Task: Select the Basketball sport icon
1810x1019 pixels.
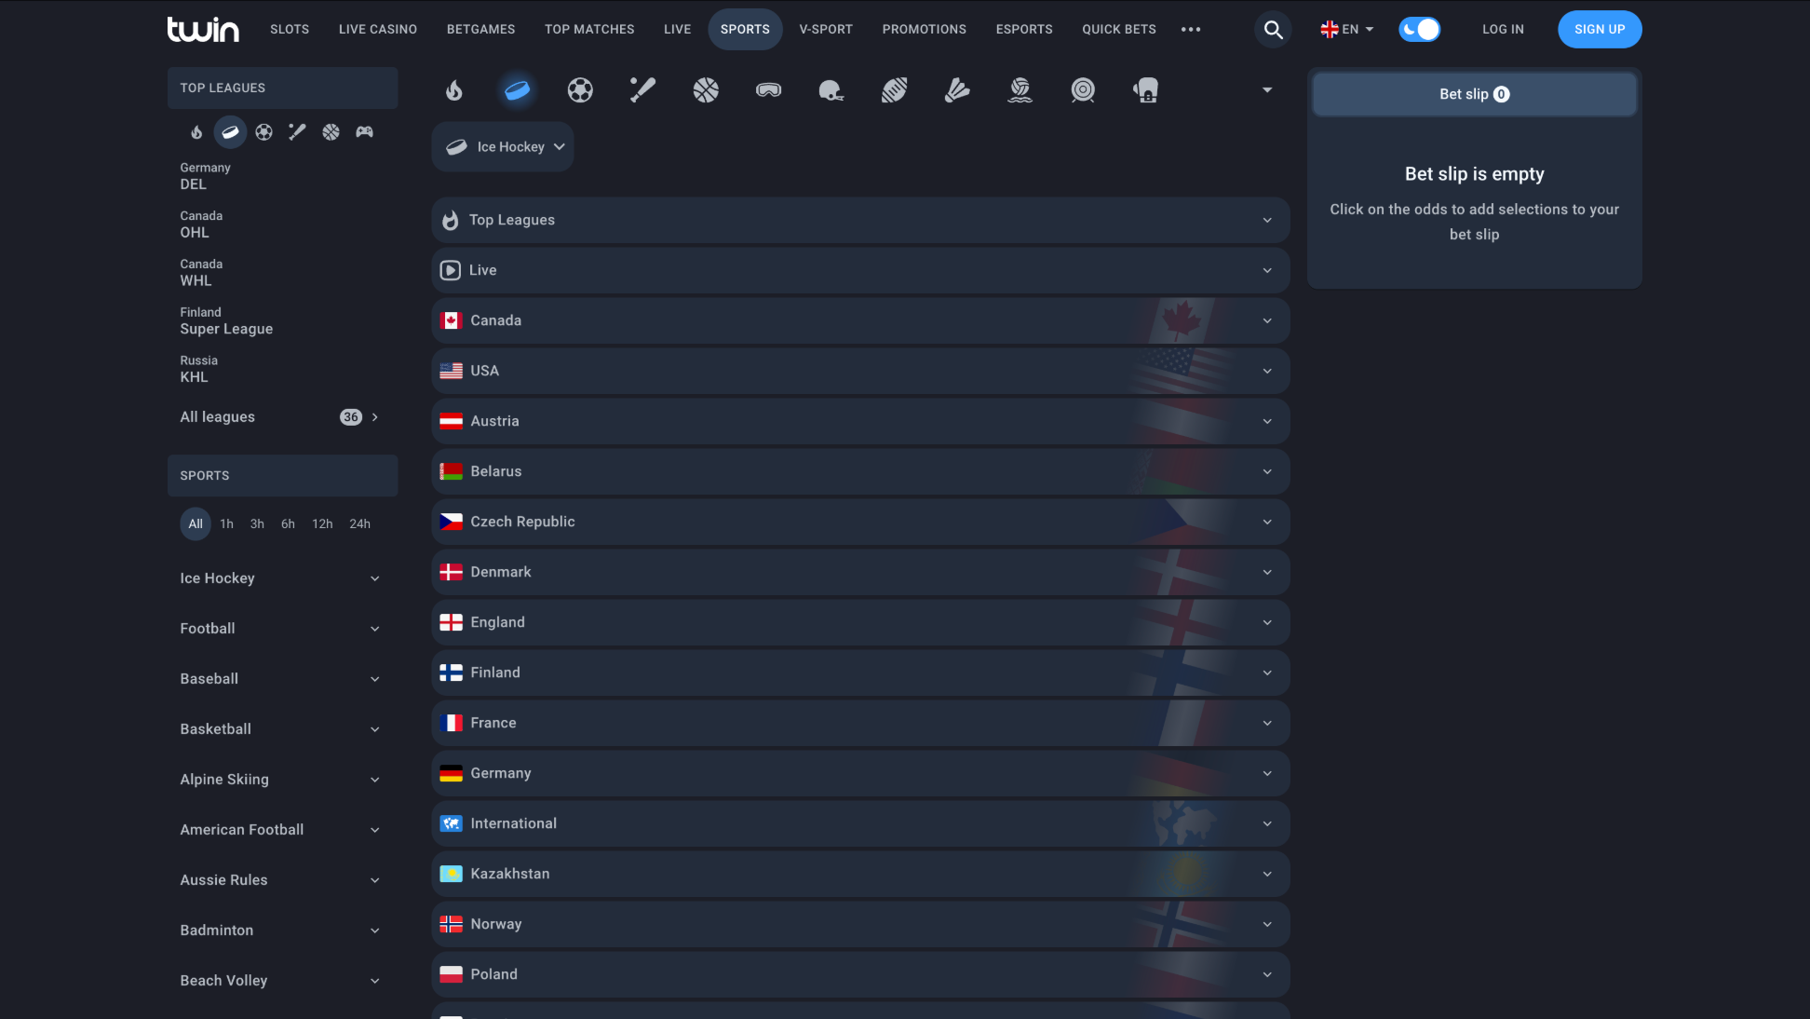Action: 705,90
